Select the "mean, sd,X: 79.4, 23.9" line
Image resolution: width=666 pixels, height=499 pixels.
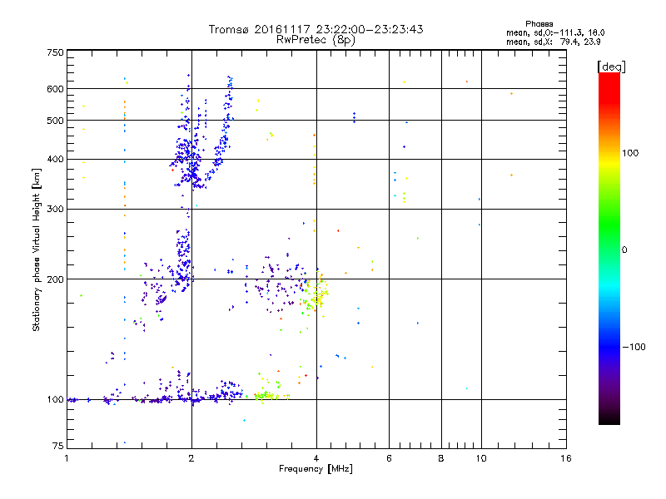(x=553, y=42)
